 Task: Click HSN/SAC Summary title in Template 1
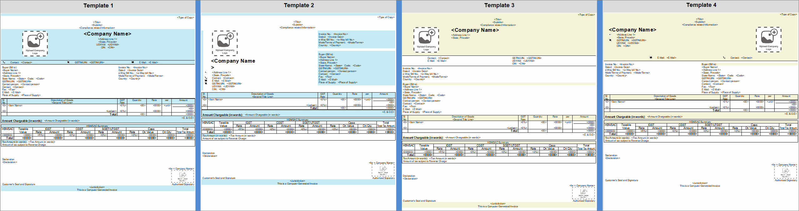tap(97, 126)
